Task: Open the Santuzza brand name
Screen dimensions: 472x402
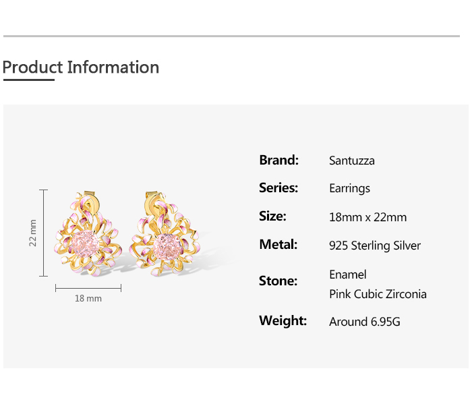Action: click(x=352, y=161)
